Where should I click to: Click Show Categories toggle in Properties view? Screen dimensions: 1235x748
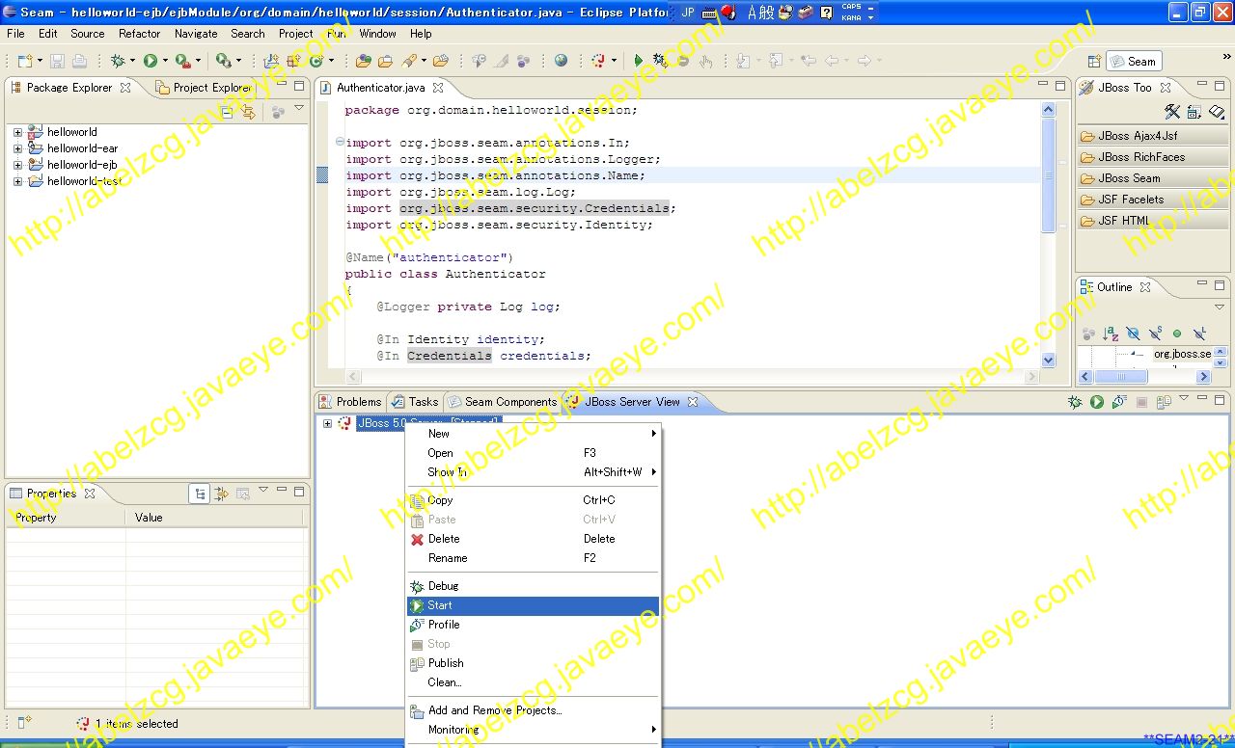(200, 494)
